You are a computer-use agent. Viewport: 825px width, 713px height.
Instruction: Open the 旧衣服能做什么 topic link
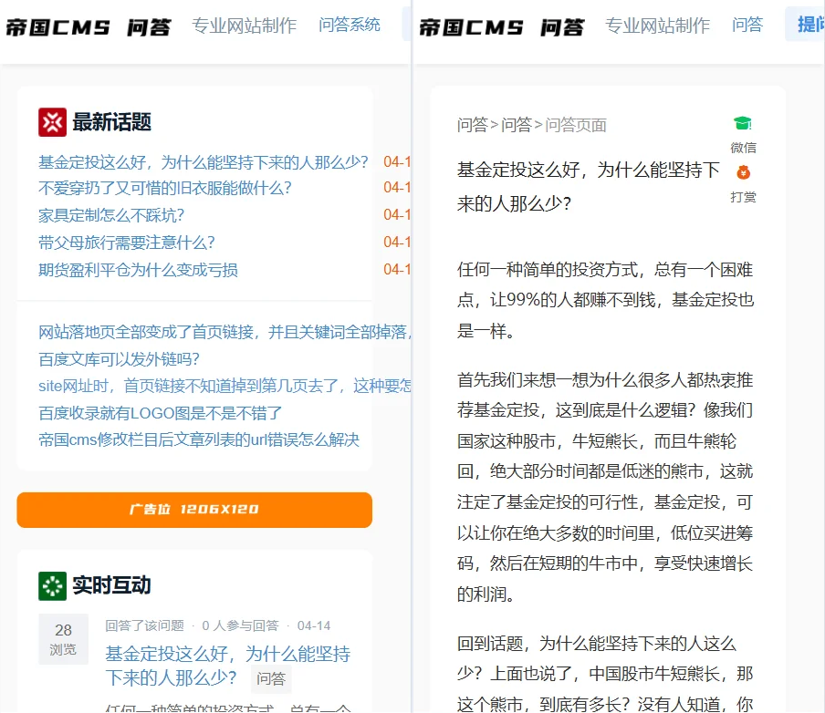[164, 188]
